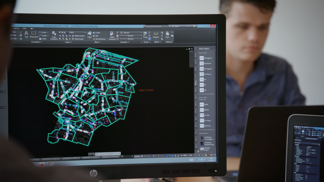Insert Verklaring Overlegteke... block
324x182 pixels.
point(207,138)
